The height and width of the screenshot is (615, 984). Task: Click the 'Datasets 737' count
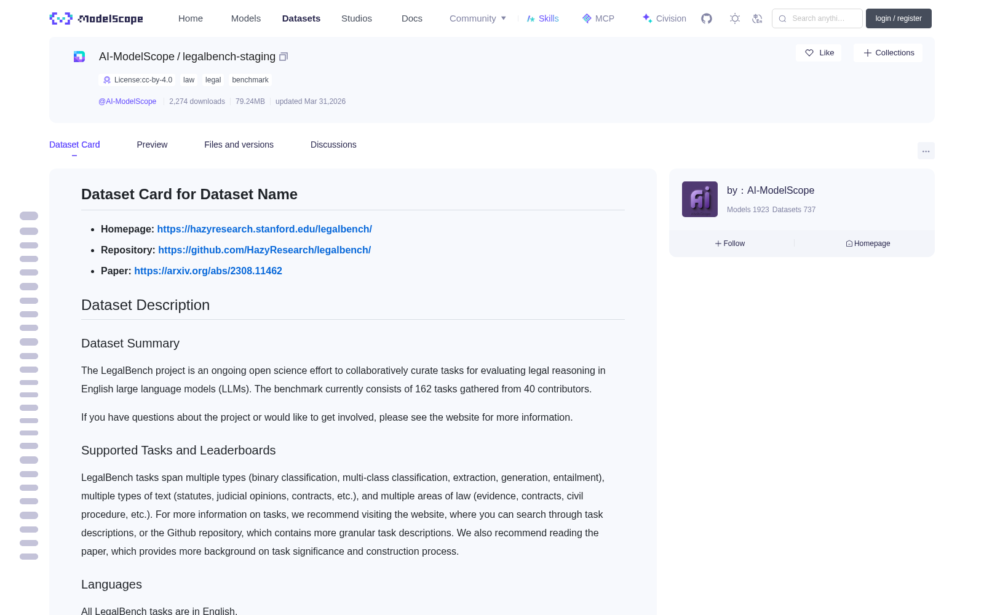point(794,210)
